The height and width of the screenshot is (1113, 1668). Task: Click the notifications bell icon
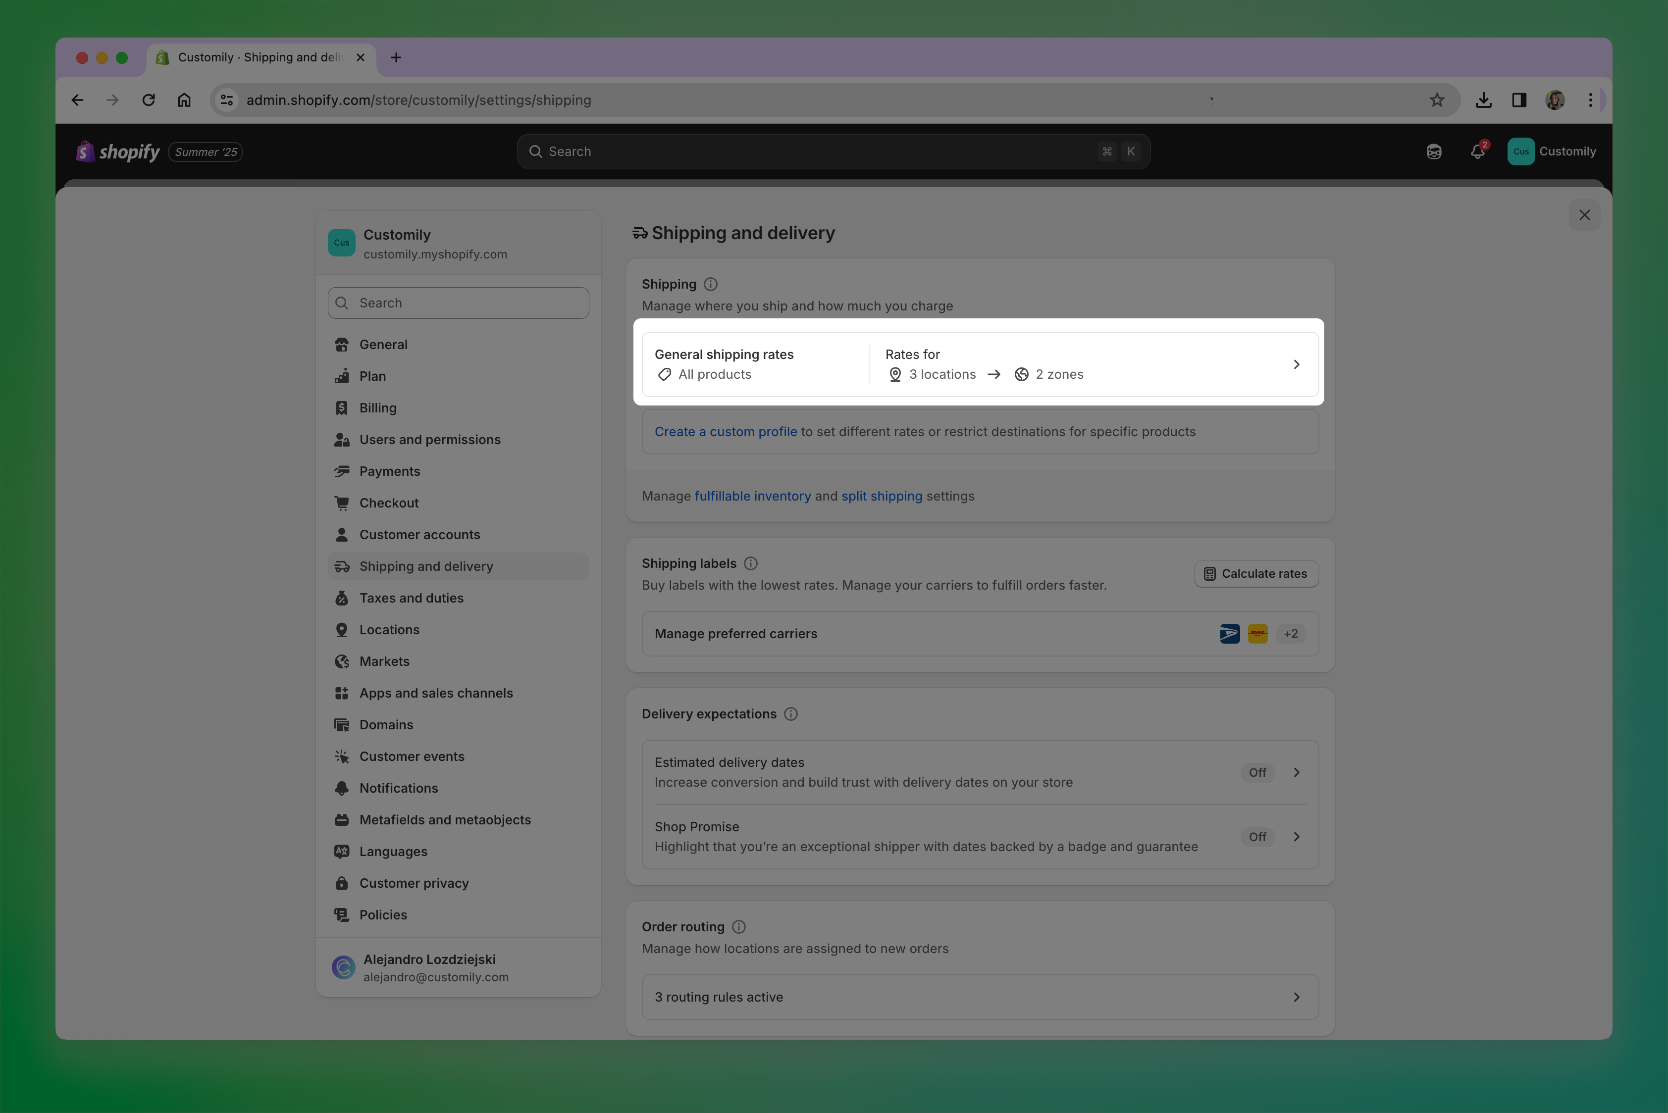1477,152
